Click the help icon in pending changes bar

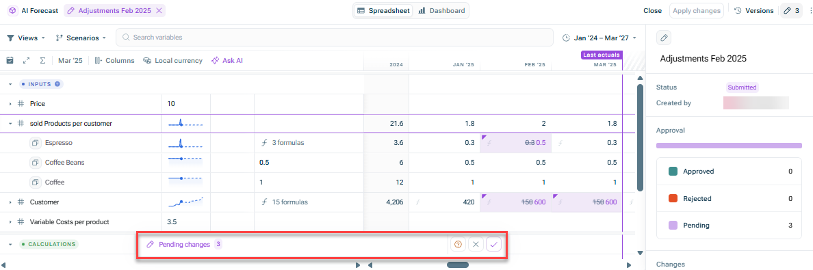(458, 244)
